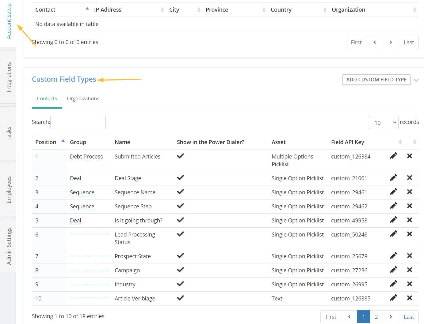Image resolution: width=424 pixels, height=324 pixels.
Task: Edit the Campaign field
Action: (393, 270)
